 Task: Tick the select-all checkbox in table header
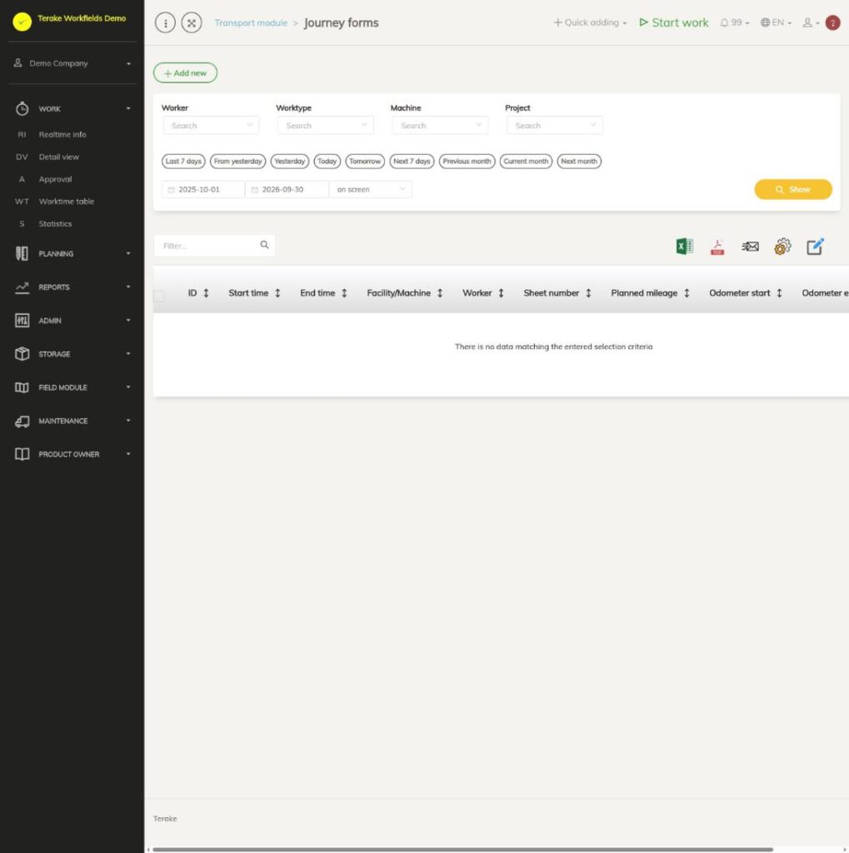[159, 296]
